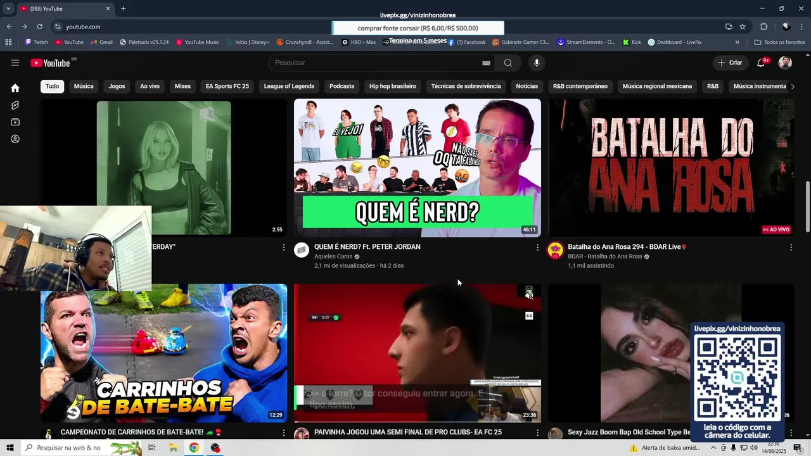This screenshot has height=456, width=811.
Task: Go to YouTube home via logo
Action: coord(50,63)
